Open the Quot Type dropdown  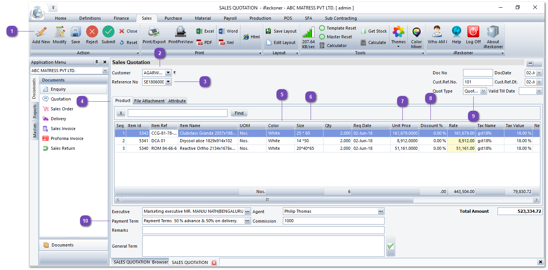pos(483,91)
